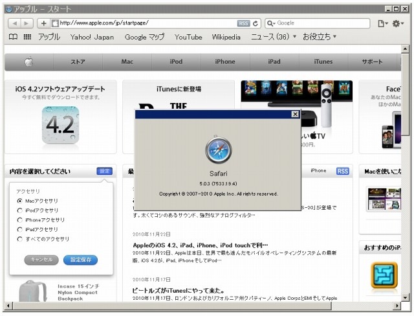
Task: Click the iTunesに新登場 heading
Action: click(x=179, y=89)
